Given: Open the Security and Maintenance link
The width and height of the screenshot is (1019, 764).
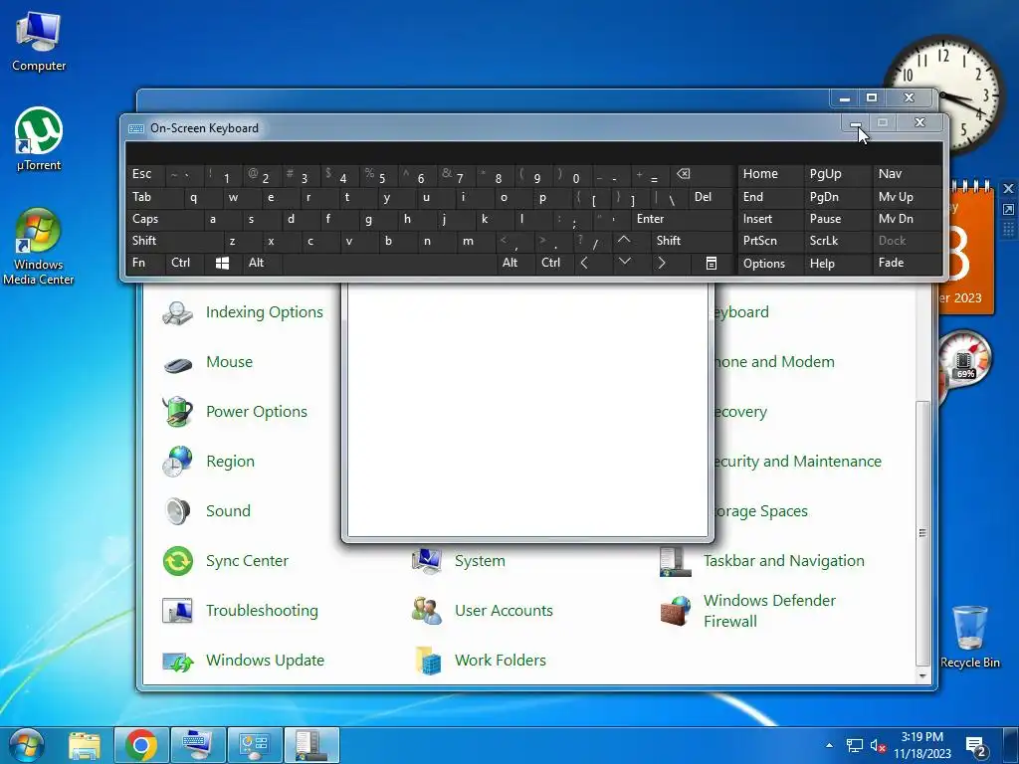Looking at the screenshot, I should [x=797, y=462].
